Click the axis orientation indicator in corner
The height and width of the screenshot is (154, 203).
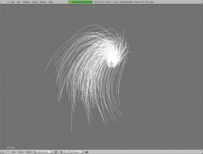(4, 146)
